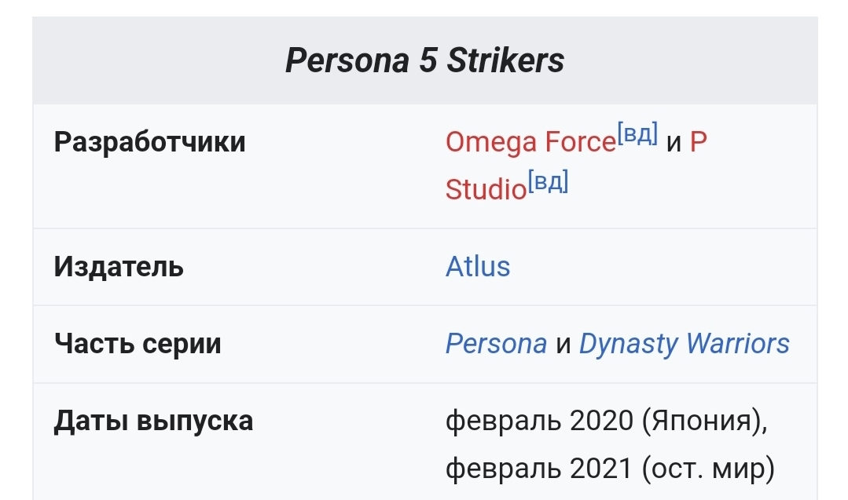Open the Atlus publisher link
This screenshot has width=848, height=500.
click(478, 267)
